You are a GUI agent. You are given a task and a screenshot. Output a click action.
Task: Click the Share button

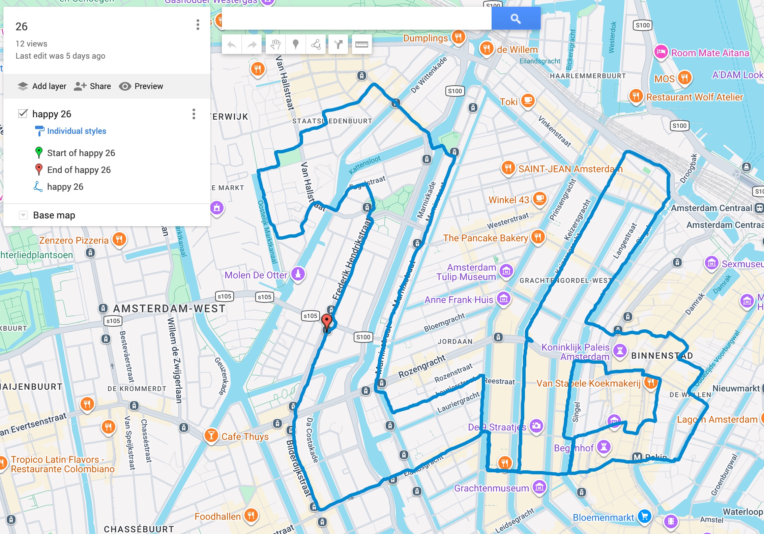click(x=92, y=86)
